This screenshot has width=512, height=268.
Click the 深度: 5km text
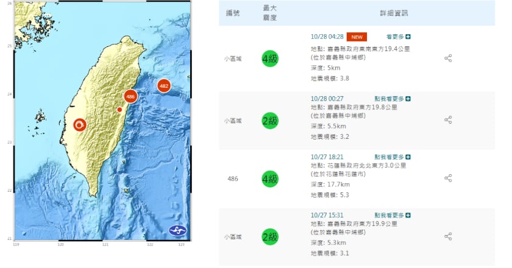325,68
